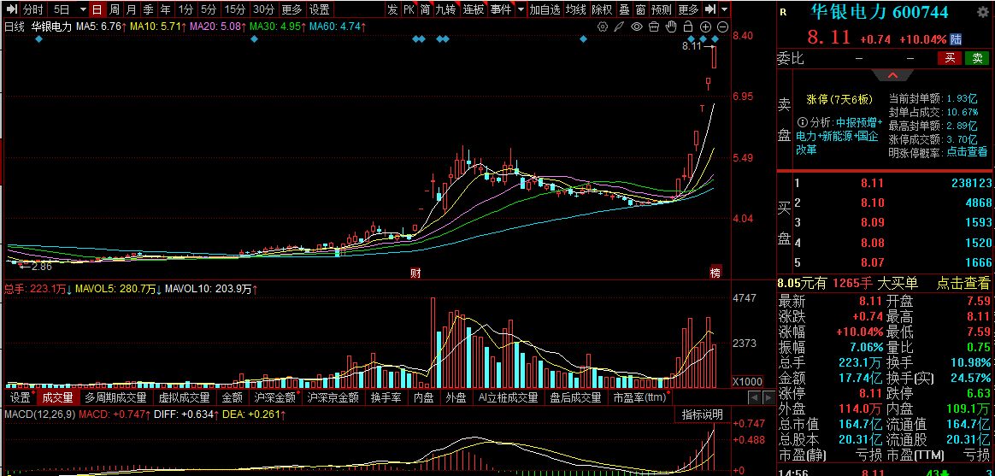
Task: Select 换手率 indicator tab
Action: [385, 398]
